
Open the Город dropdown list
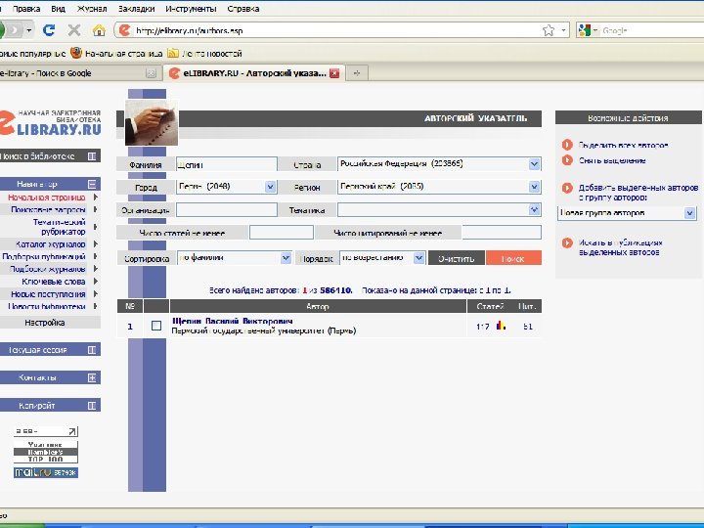pos(270,187)
